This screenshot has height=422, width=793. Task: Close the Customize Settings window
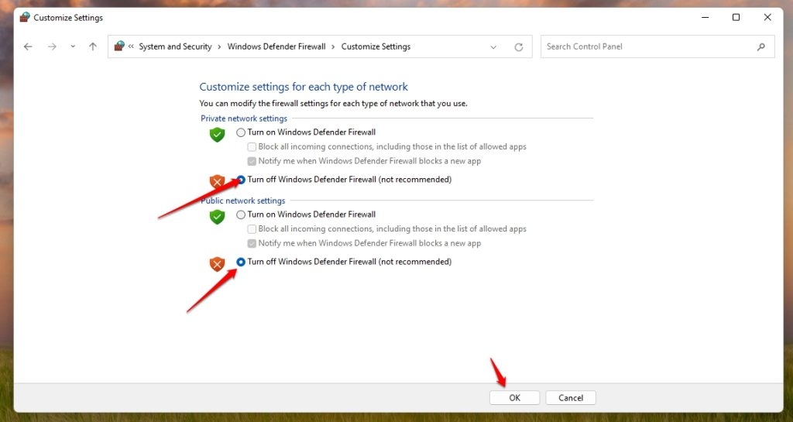click(767, 17)
